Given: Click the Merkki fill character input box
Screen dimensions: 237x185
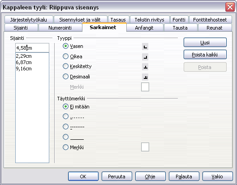Looking at the screenshot, I should coord(145,147).
